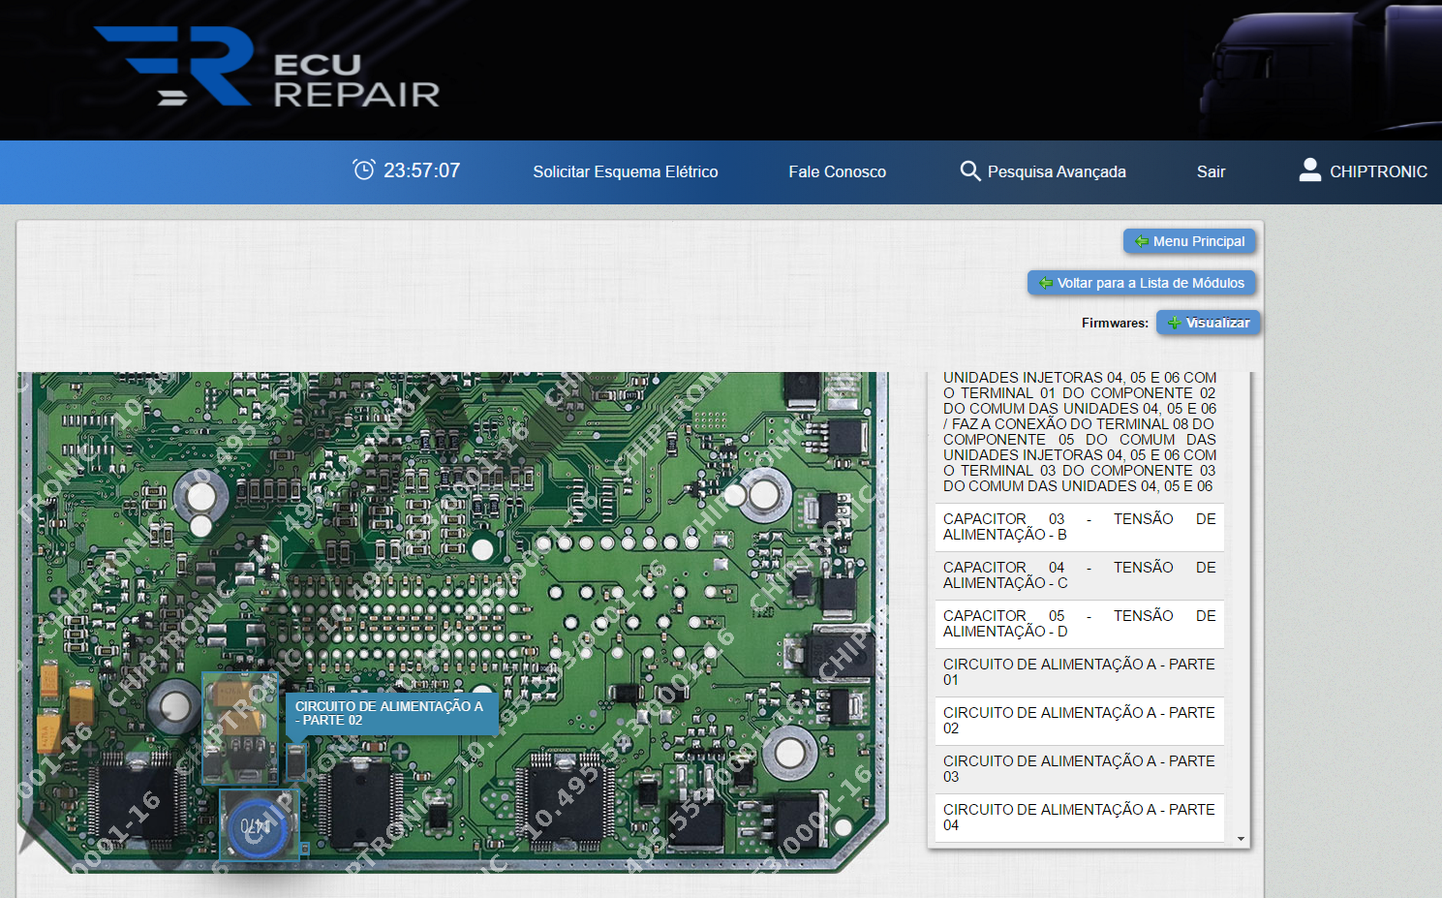Select Circuito de Alimentação A - Parte 01
This screenshot has height=898, width=1442.
tap(1080, 672)
